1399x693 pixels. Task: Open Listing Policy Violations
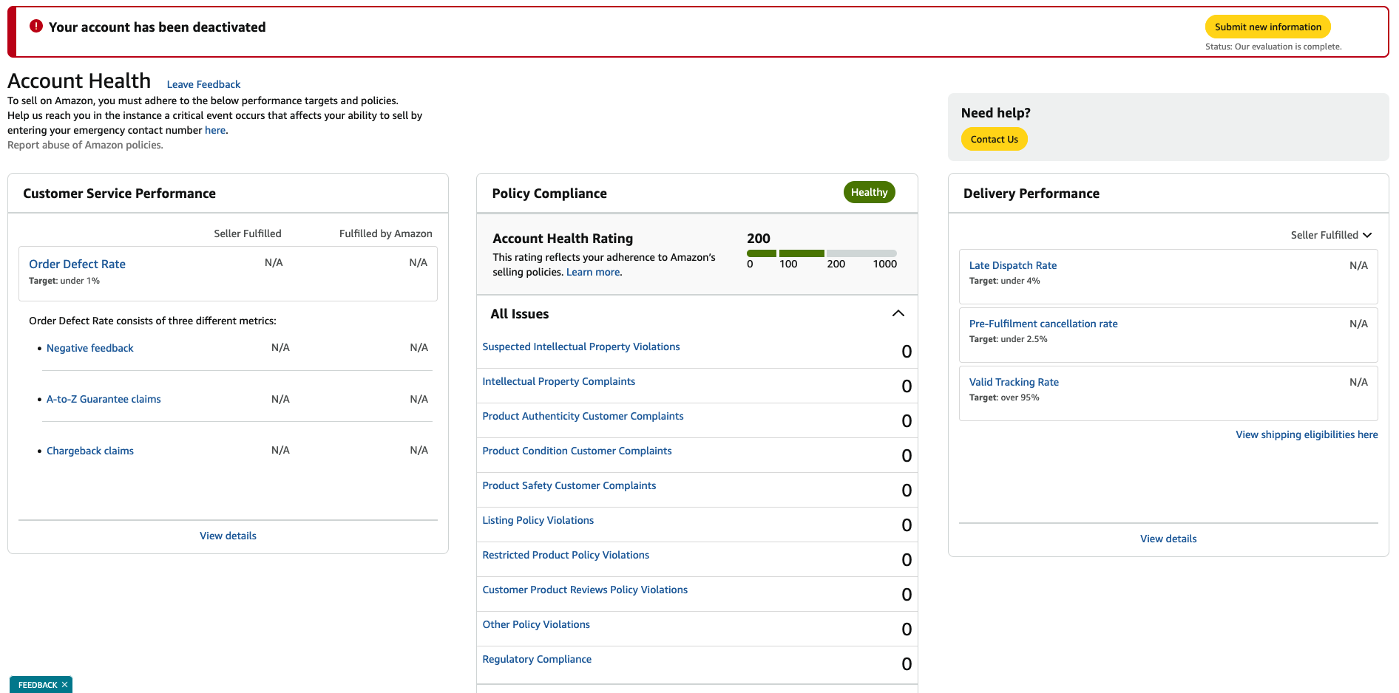tap(538, 520)
